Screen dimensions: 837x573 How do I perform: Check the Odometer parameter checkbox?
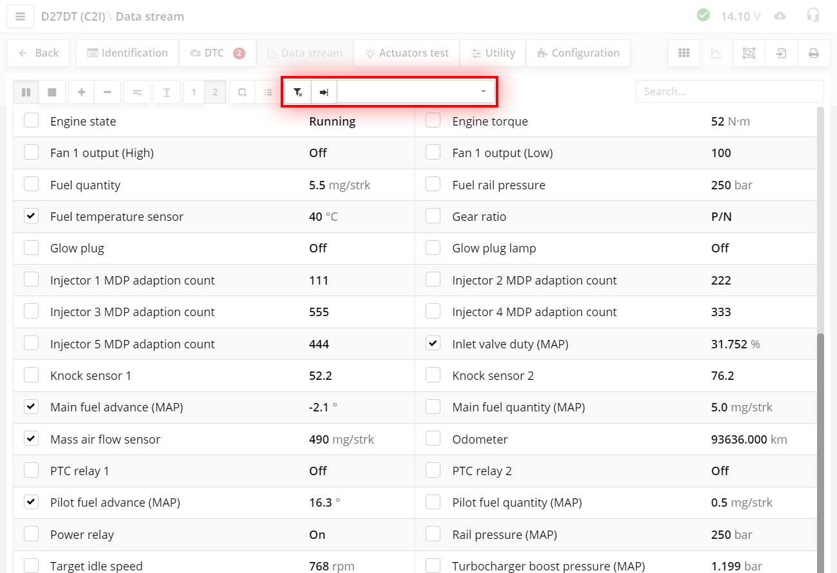click(433, 438)
